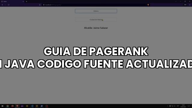Screen dimensions: 192x108
Task: Open the yellow circular taskbar app
Action: coord(27,106)
